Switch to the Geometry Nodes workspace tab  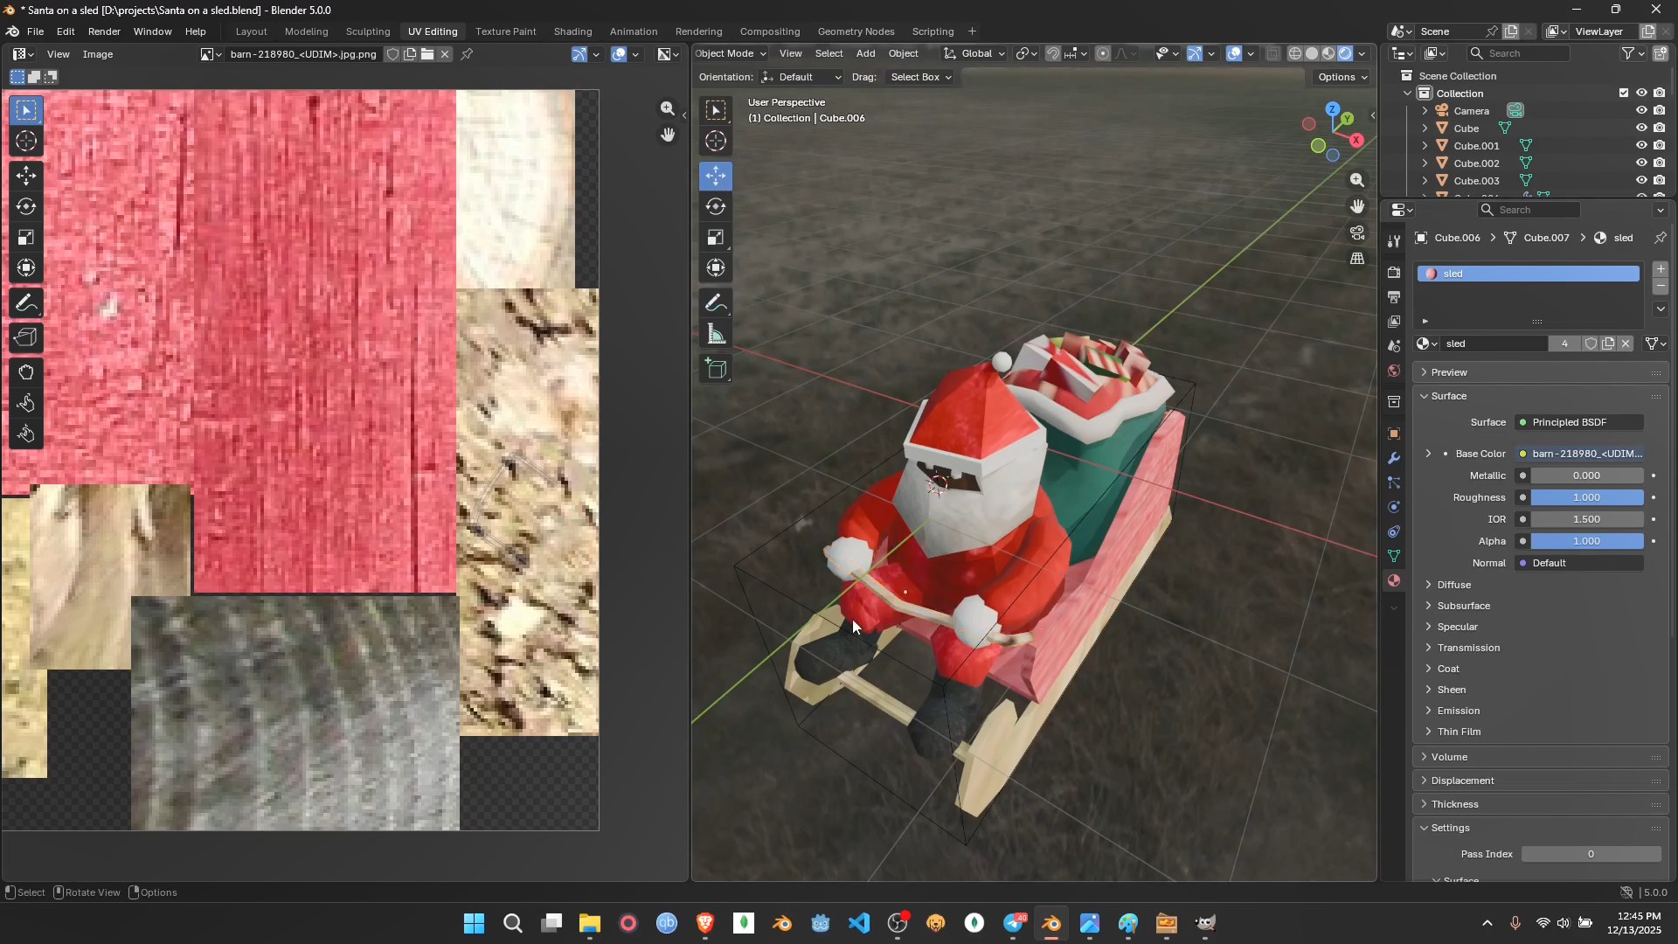[x=856, y=31]
